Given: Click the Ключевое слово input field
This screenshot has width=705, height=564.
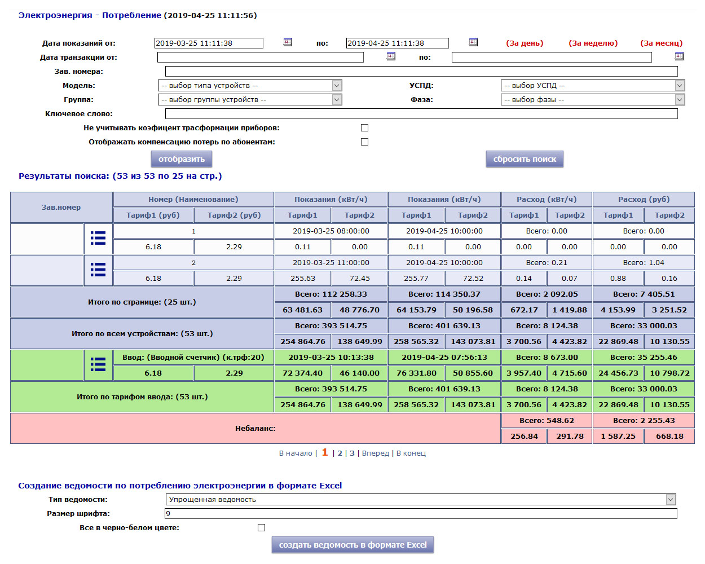Looking at the screenshot, I should pos(421,114).
